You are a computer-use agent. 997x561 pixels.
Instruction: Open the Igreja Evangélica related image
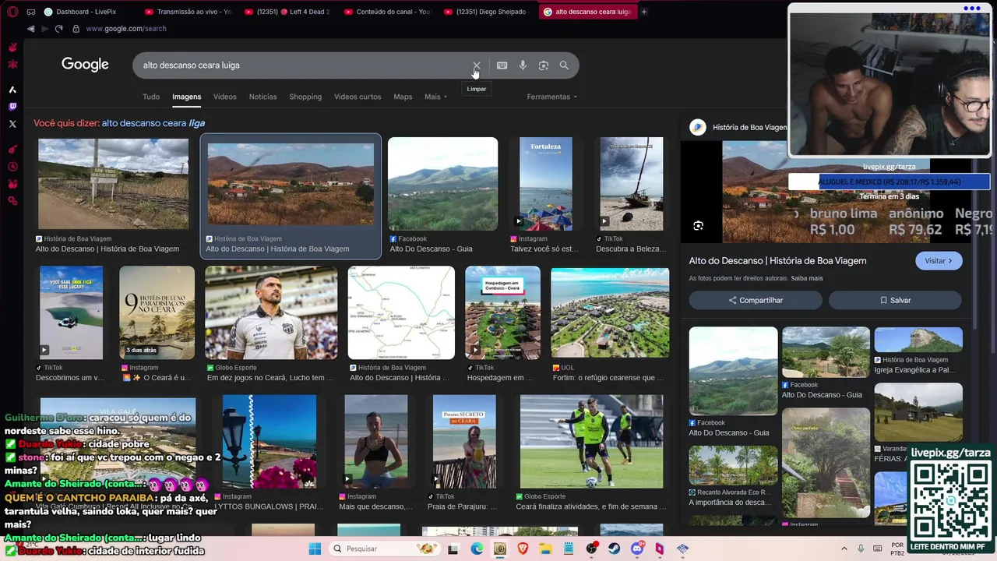[x=918, y=340]
